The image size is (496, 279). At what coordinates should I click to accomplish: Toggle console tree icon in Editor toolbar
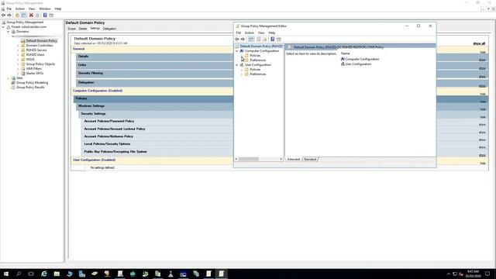pos(251,40)
